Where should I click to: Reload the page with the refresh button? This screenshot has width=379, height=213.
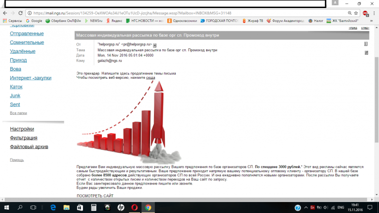pos(21,13)
